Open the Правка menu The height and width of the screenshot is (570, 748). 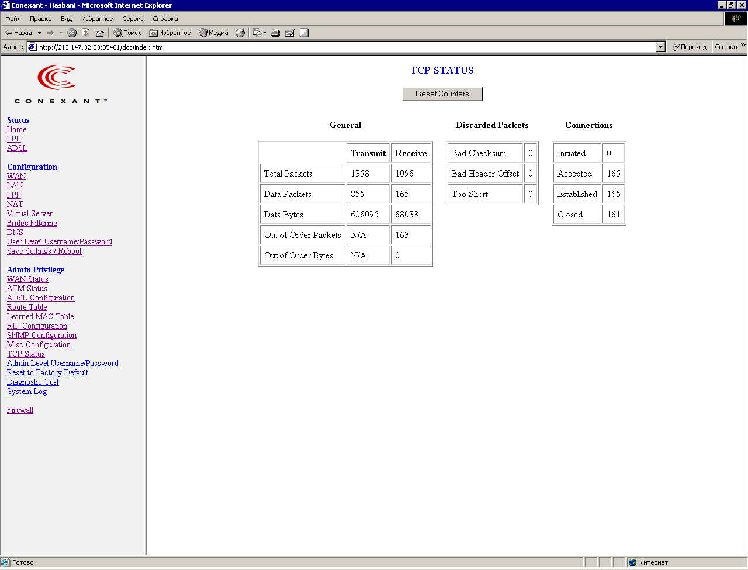[41, 19]
